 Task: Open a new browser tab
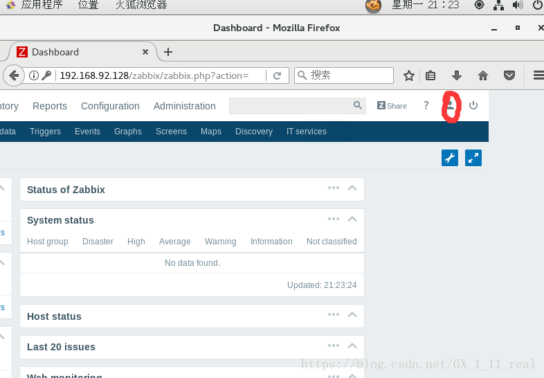pyautogui.click(x=168, y=52)
